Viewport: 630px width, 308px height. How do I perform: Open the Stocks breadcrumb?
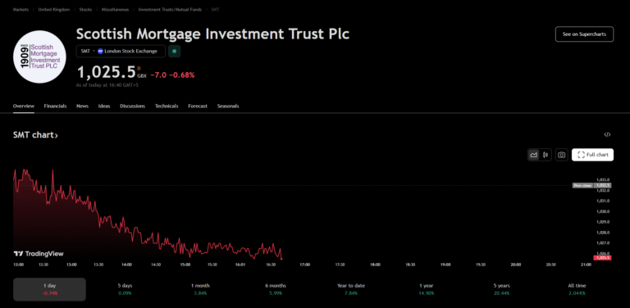(x=85, y=9)
